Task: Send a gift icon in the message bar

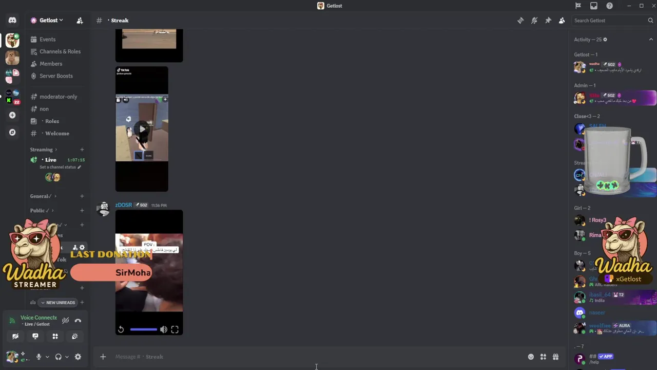Action: coord(555,357)
